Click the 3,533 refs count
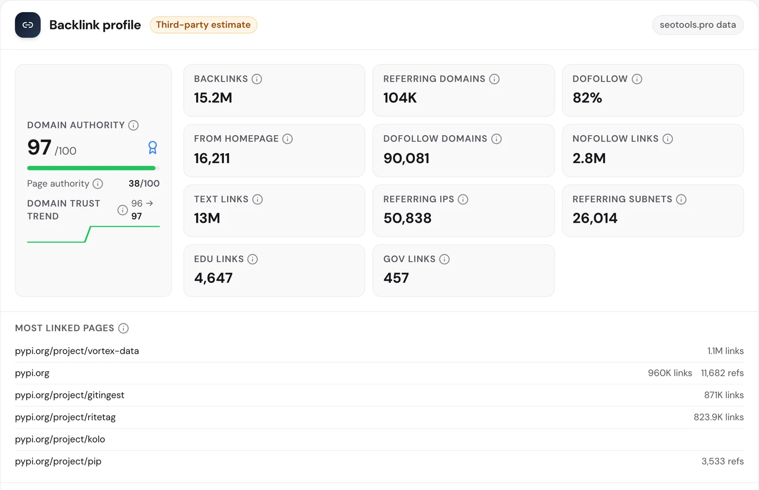Image resolution: width=759 pixels, height=490 pixels. [723, 462]
